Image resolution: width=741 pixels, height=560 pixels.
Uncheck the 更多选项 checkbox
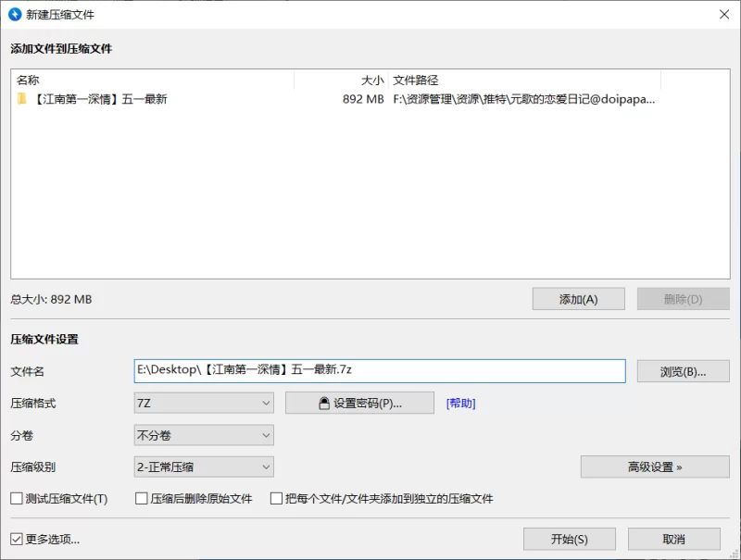17,540
